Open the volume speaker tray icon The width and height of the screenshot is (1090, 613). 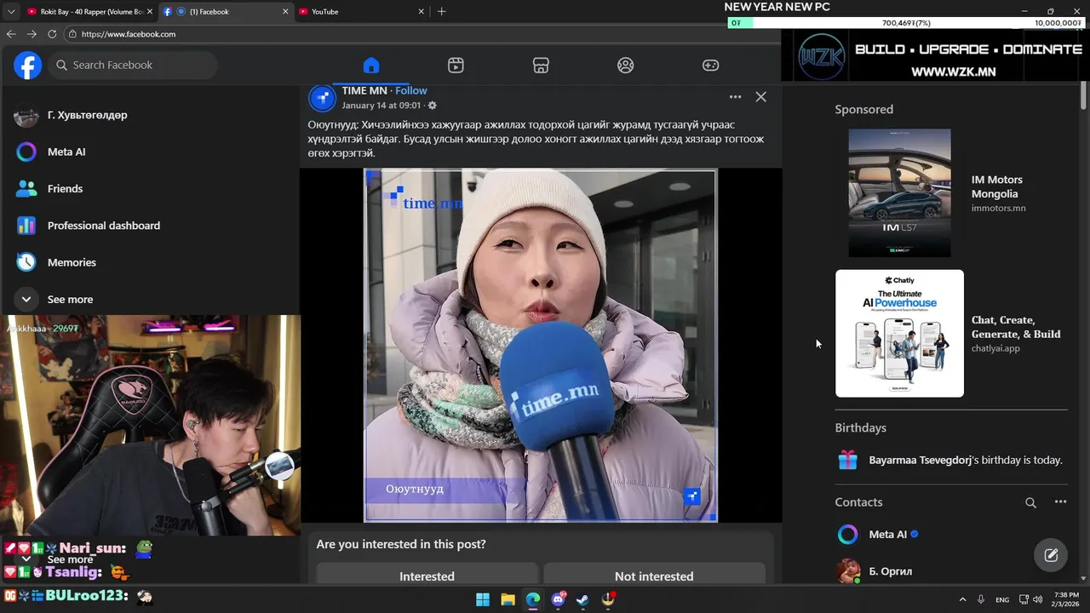(x=1037, y=599)
